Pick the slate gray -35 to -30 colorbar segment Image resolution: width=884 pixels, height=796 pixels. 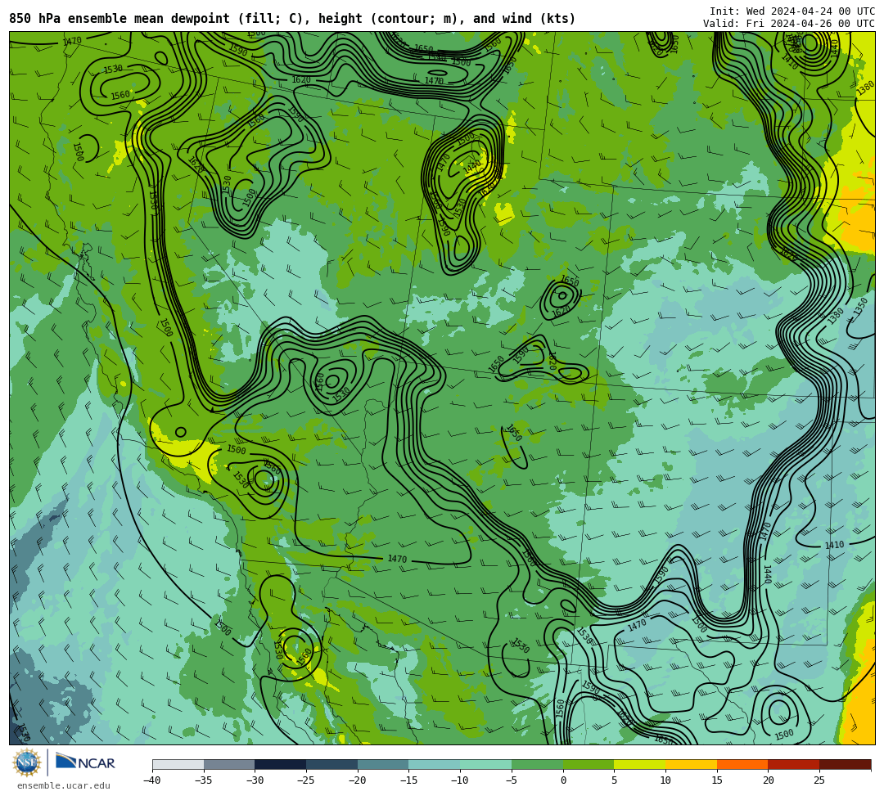pyautogui.click(x=229, y=764)
